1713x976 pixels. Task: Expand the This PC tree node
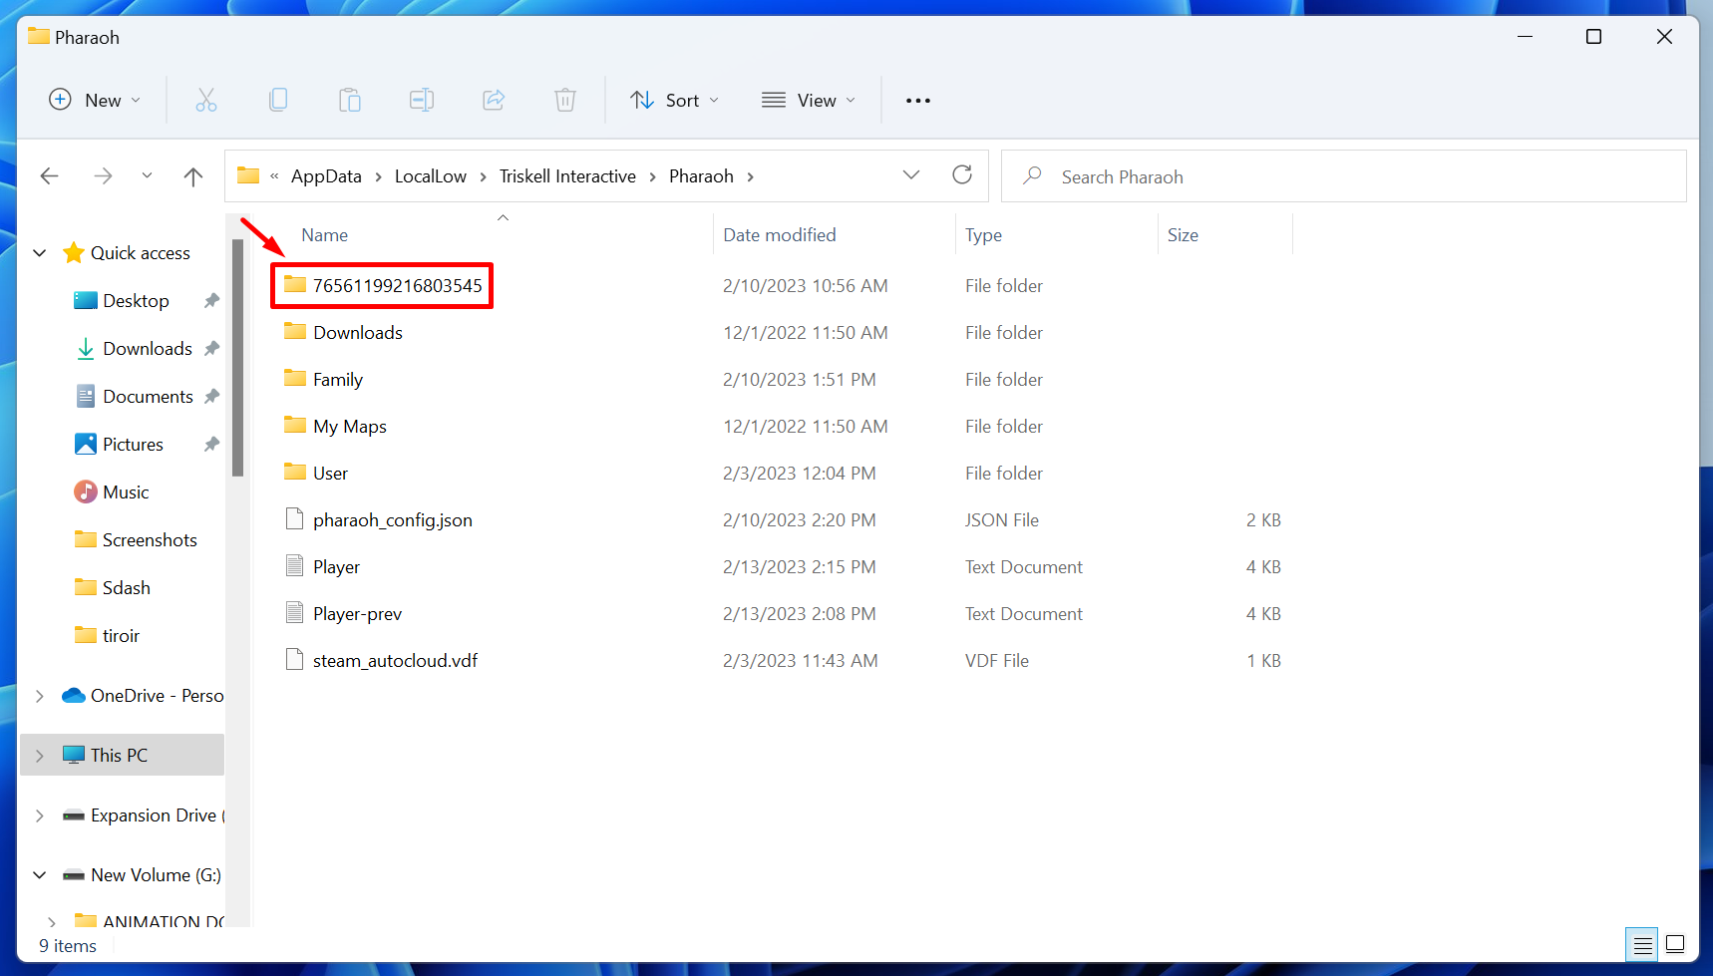click(x=40, y=756)
